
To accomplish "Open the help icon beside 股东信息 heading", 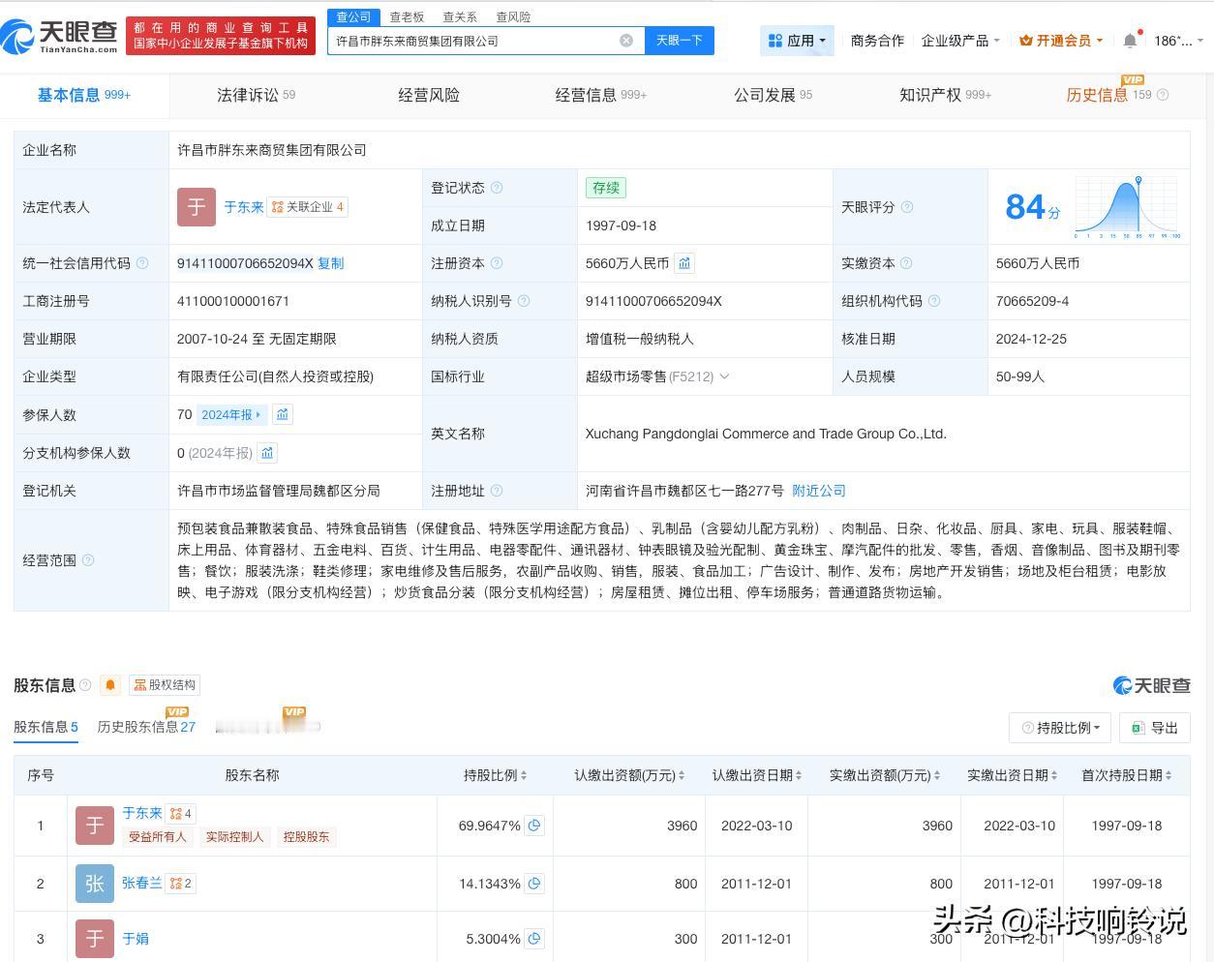I will click(85, 685).
